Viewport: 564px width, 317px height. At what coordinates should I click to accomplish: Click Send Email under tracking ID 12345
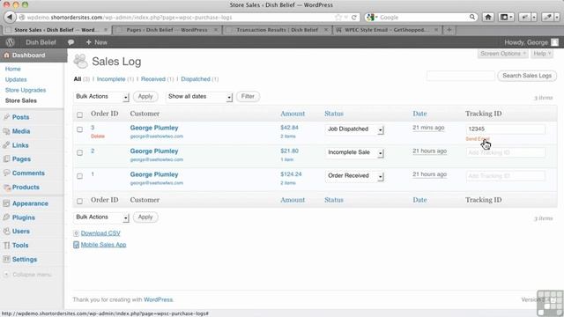(x=478, y=139)
